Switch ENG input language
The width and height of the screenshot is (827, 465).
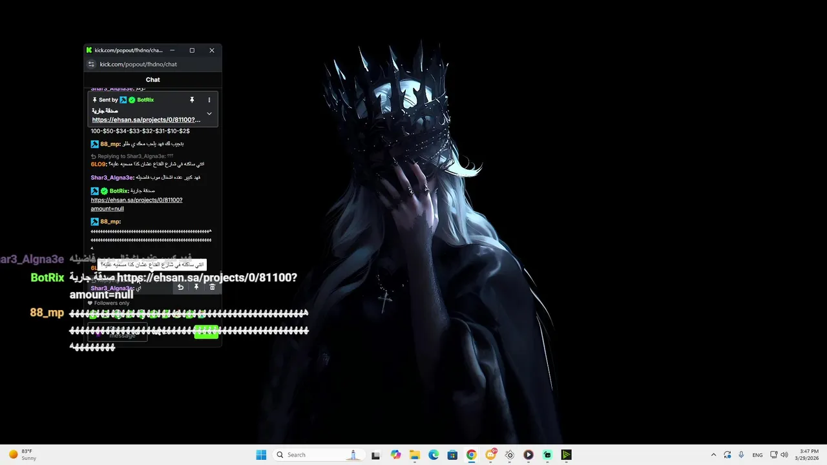[758, 455]
